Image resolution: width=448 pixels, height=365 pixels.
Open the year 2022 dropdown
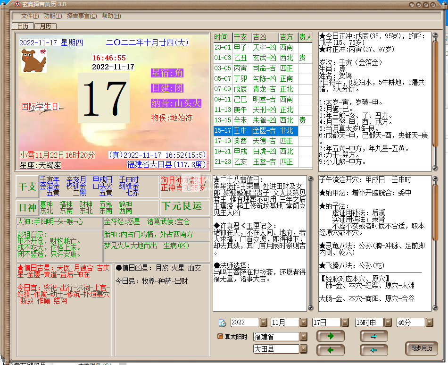[263, 323]
